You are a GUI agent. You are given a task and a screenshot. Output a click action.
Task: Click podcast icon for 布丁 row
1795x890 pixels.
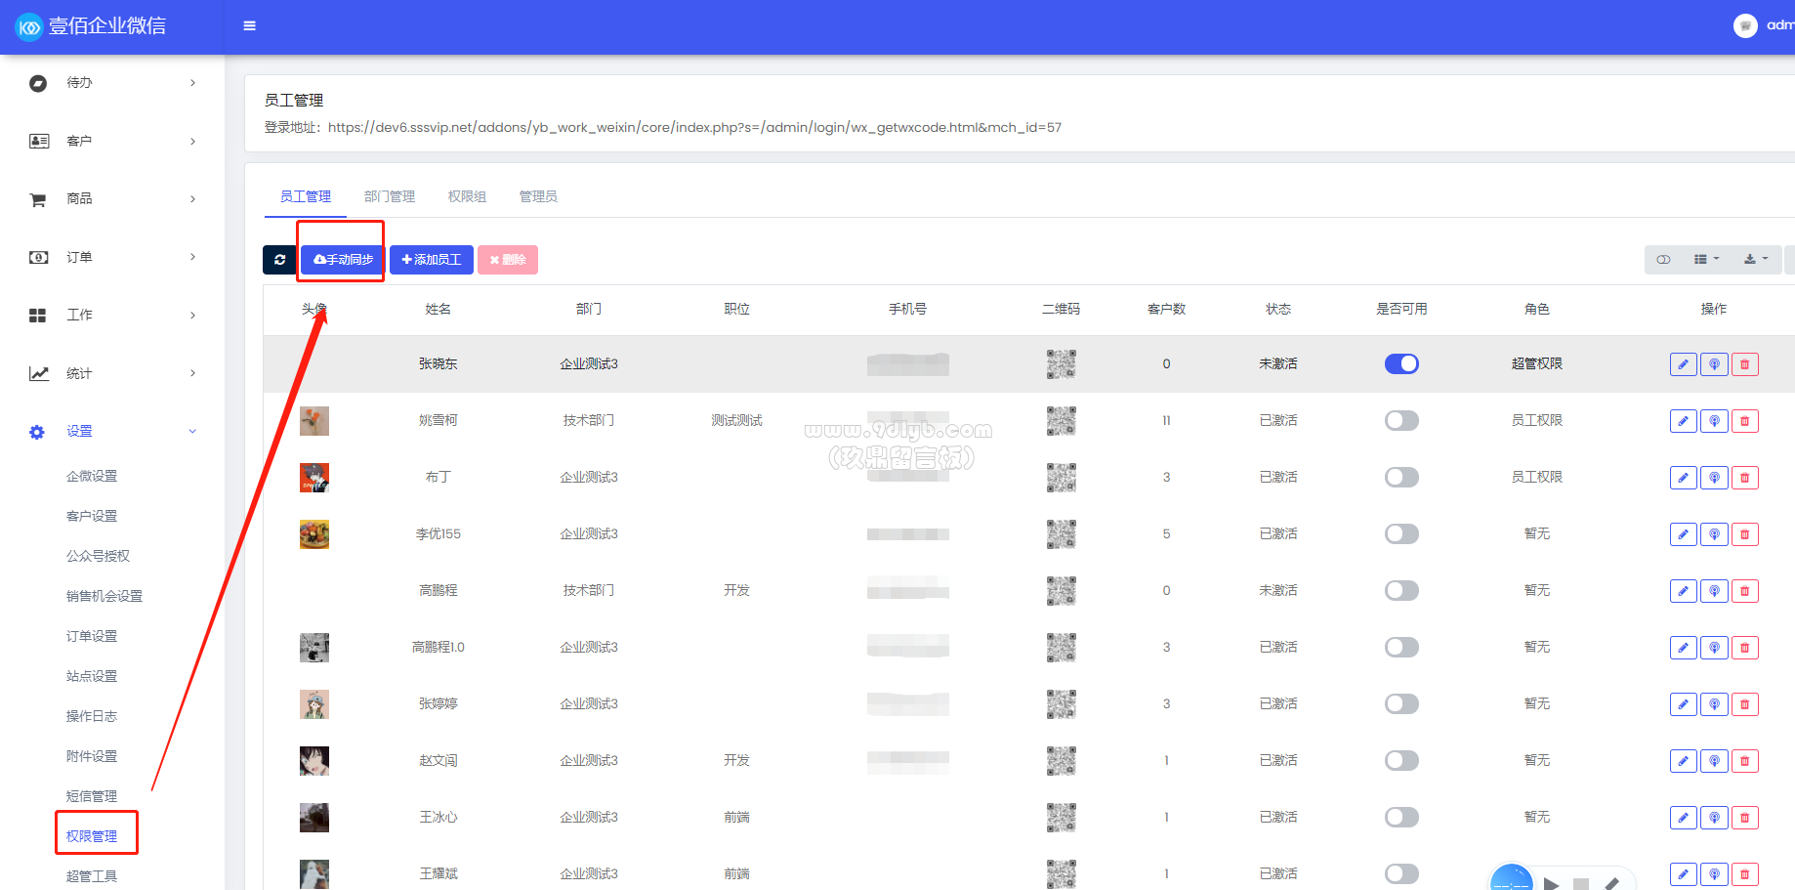tap(1714, 478)
